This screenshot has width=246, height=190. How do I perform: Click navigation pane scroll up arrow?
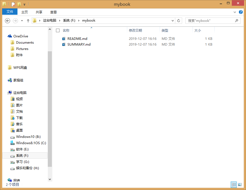50,29
